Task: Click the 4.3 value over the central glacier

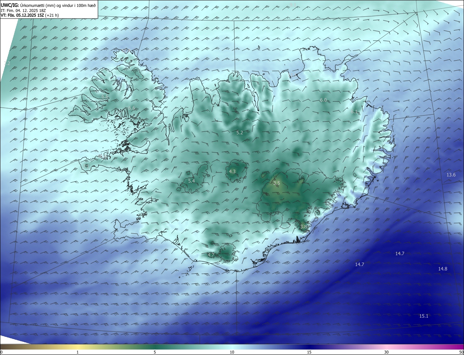Action: coord(232,171)
